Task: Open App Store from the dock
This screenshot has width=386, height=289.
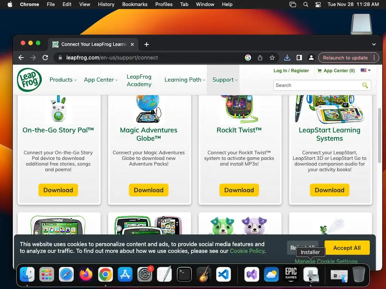Action: tap(125, 274)
